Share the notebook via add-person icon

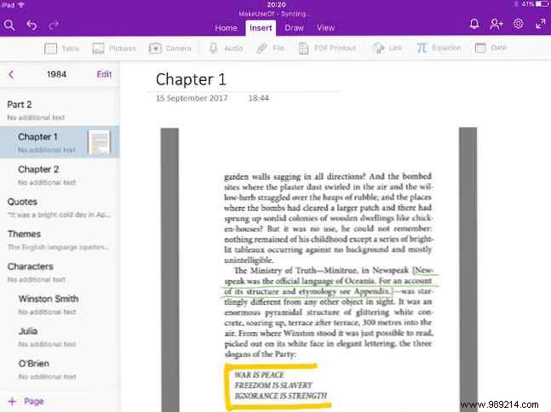[496, 24]
